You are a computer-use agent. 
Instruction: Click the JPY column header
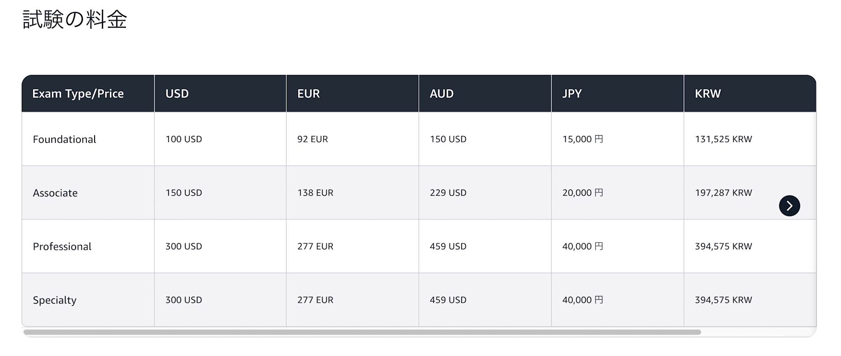572,94
